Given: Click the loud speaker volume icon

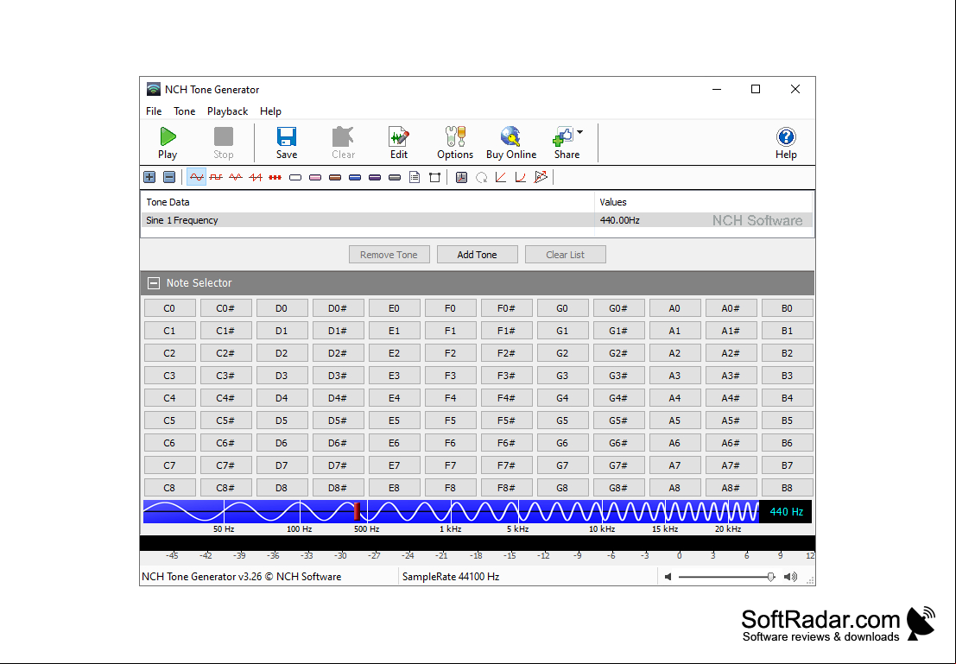Looking at the screenshot, I should point(791,577).
